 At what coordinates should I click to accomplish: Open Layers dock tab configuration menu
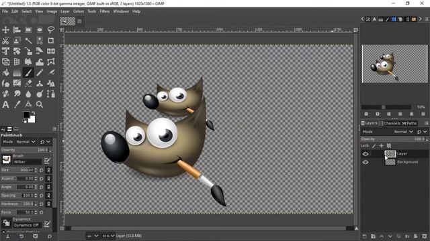[x=426, y=123]
